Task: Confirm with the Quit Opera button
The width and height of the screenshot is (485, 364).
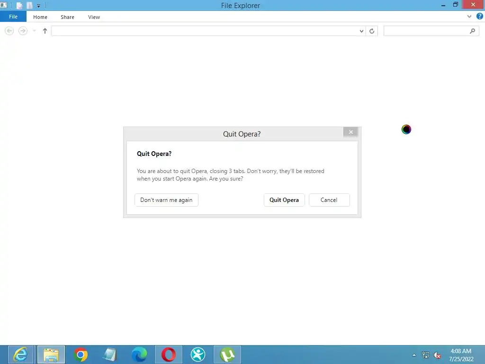Action: 284,200
